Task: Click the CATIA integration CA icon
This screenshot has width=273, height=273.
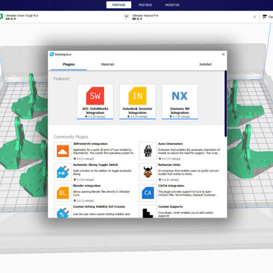Action: pyautogui.click(x=148, y=193)
